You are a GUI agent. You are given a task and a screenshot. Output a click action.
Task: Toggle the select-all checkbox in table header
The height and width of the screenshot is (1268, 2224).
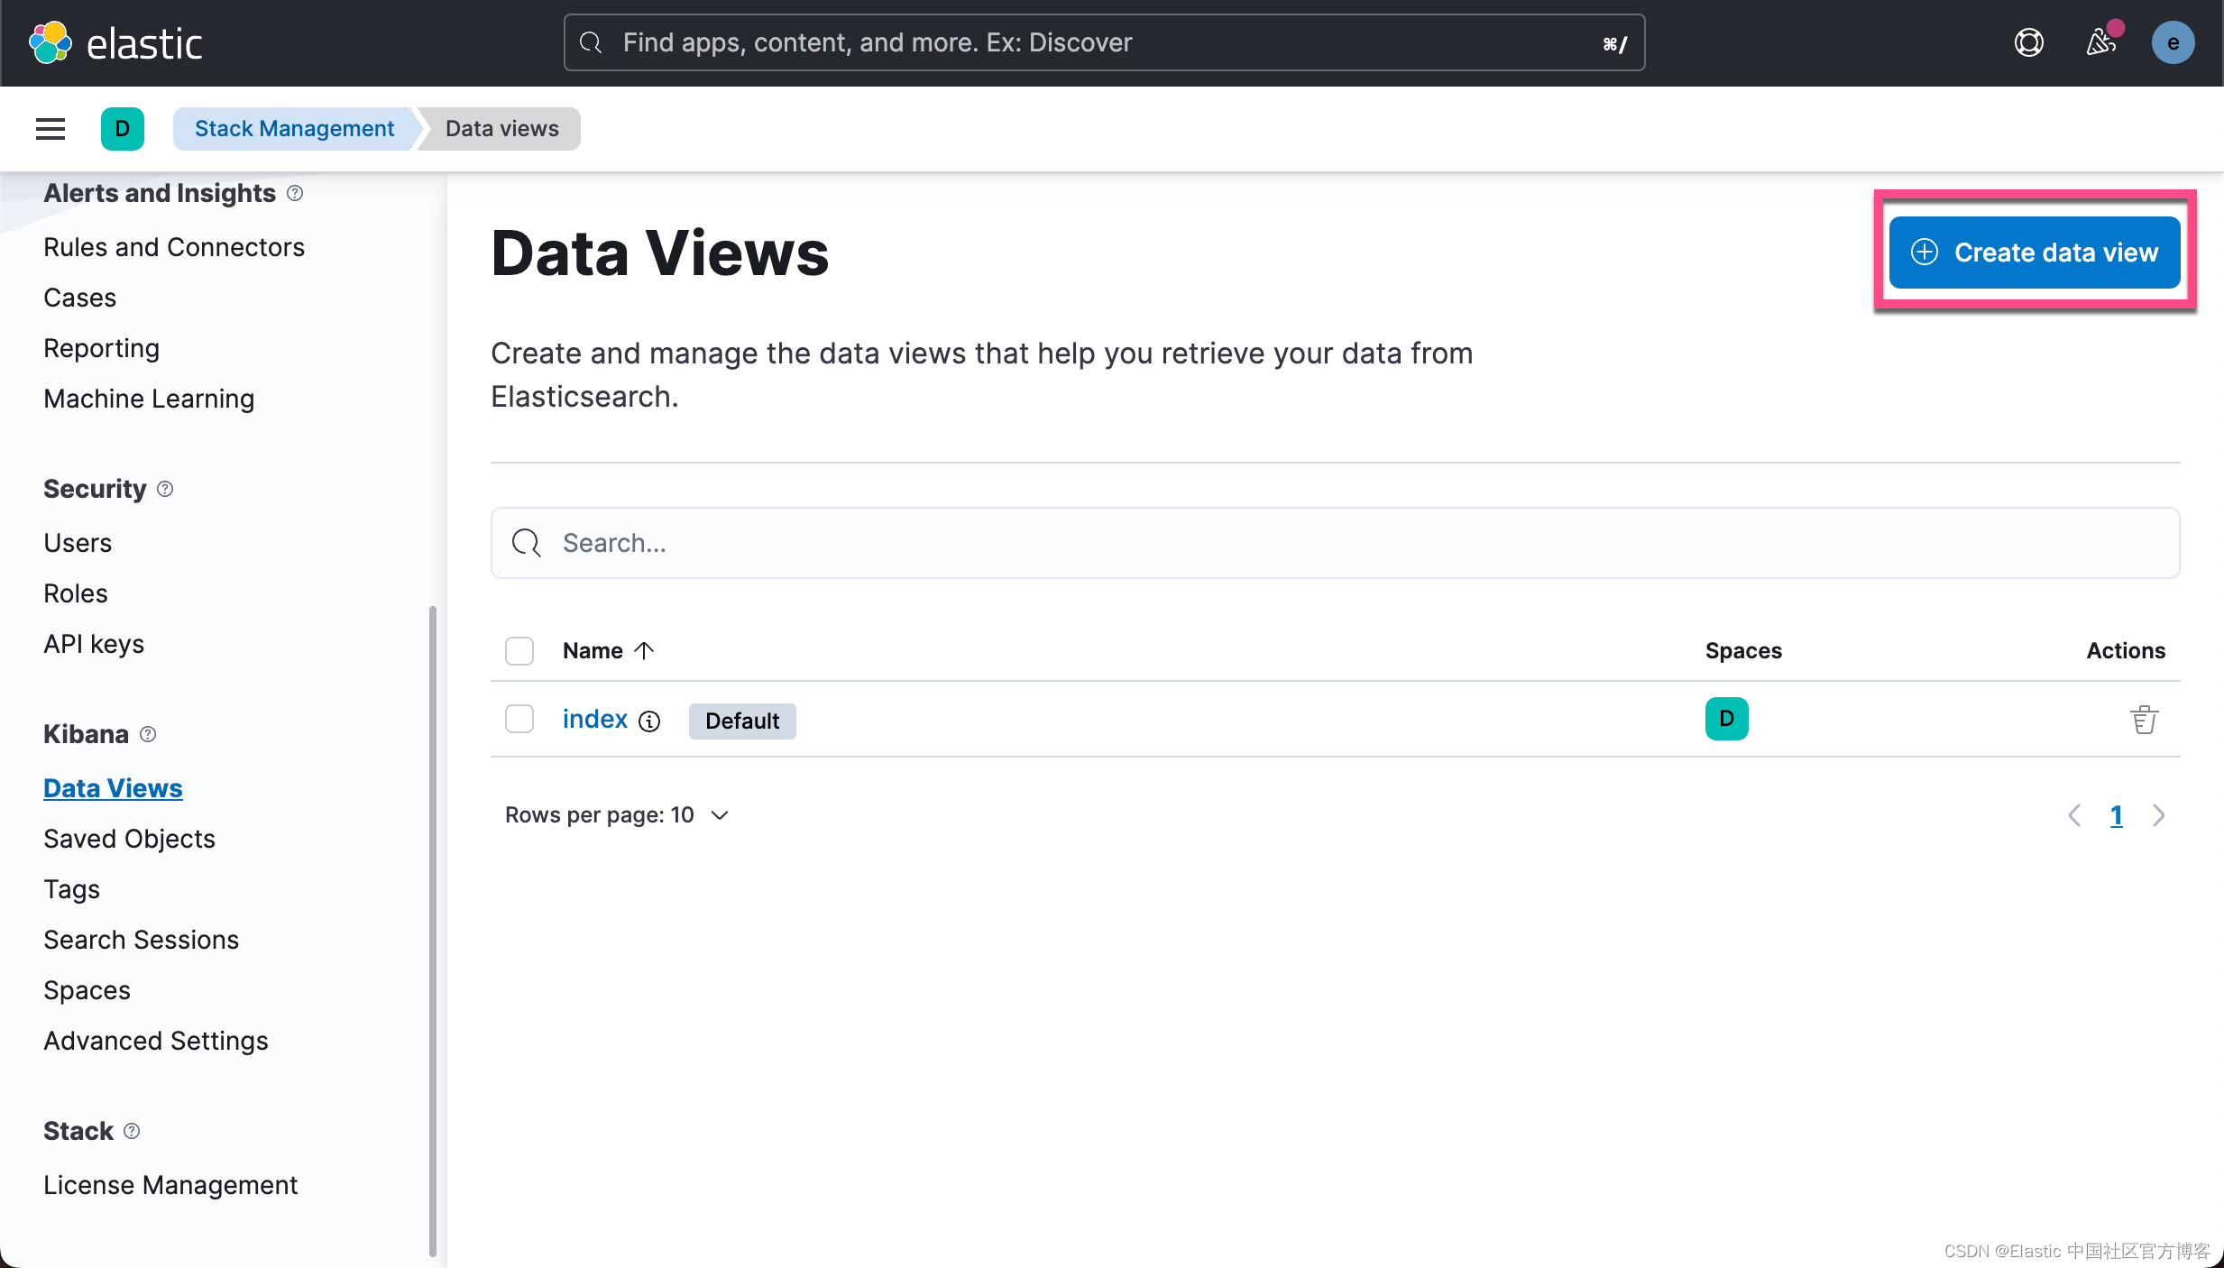point(519,650)
